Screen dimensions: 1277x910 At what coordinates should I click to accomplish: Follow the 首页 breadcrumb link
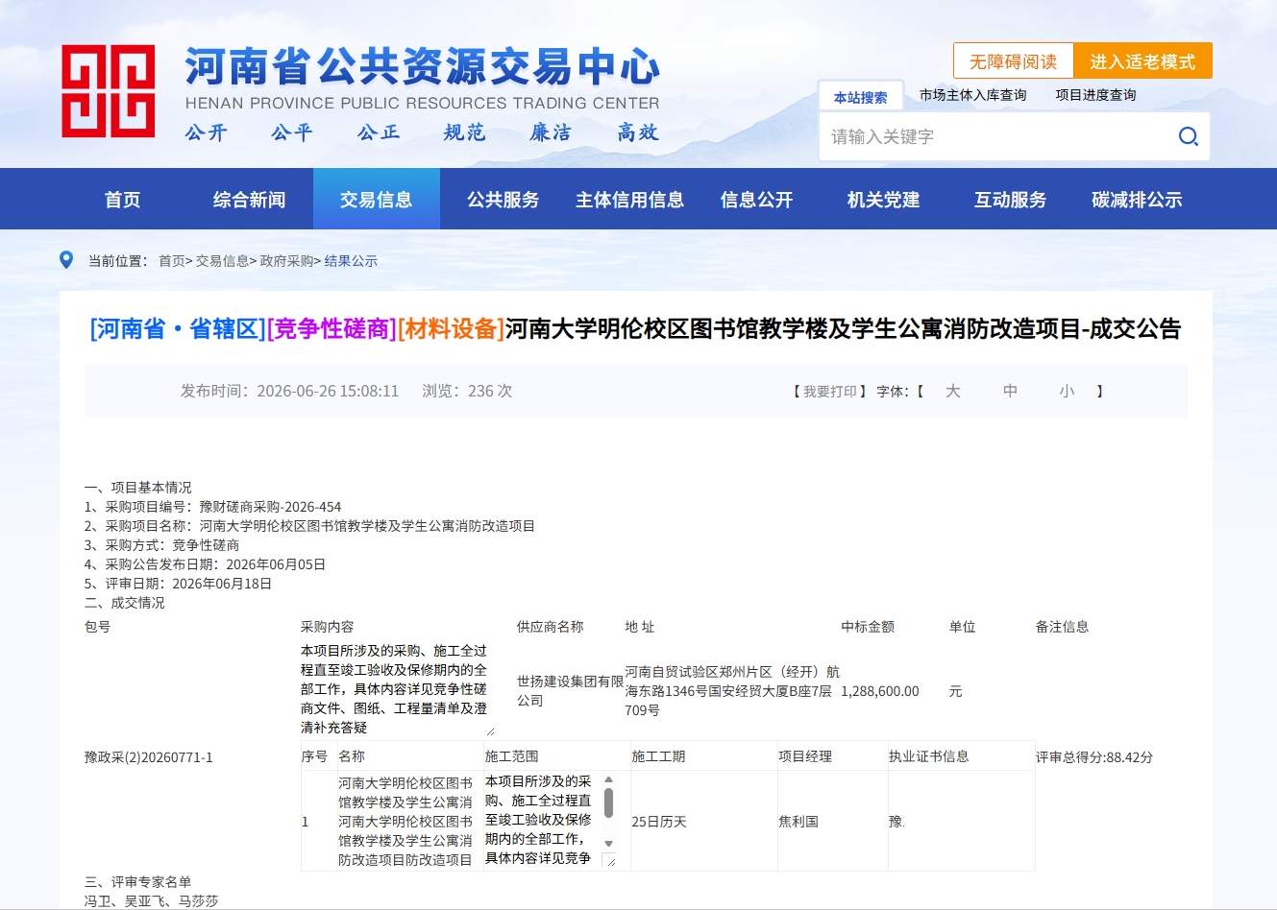pos(171,261)
